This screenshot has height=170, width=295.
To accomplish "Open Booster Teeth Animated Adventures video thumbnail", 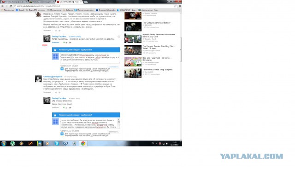I will pos(133,38).
